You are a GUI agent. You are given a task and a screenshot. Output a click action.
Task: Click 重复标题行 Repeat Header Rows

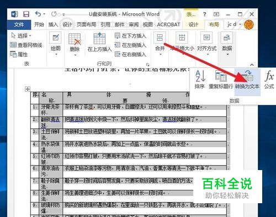221,80
